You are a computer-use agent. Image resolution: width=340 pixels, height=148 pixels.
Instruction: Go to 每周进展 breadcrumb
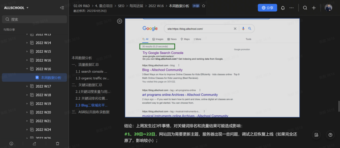pos(136,6)
